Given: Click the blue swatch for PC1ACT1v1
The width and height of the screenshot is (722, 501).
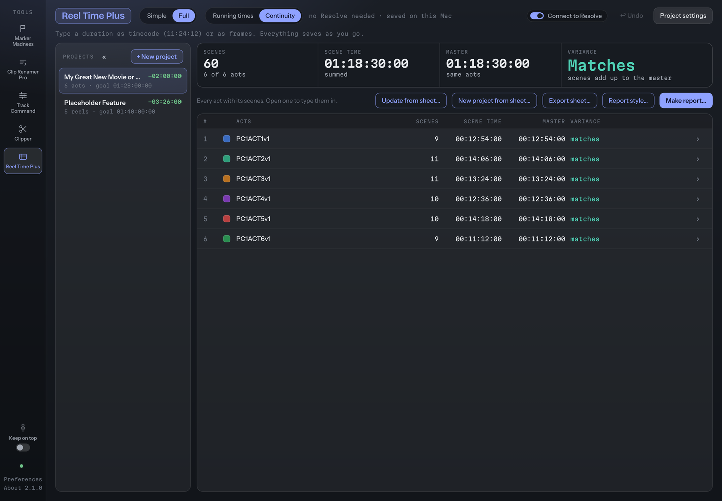Looking at the screenshot, I should (227, 139).
